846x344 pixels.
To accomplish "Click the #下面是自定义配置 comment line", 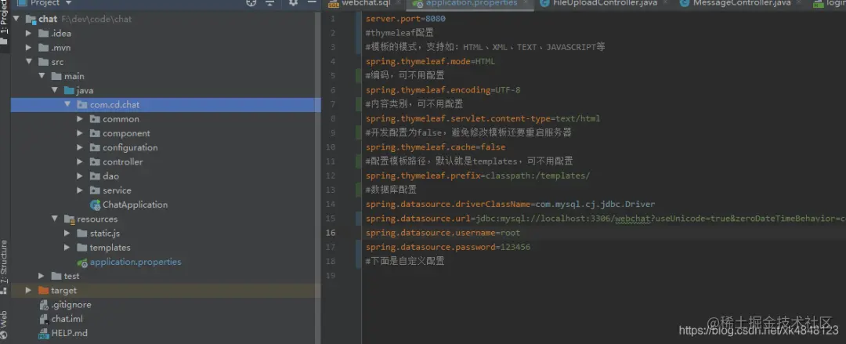I will [x=405, y=262].
